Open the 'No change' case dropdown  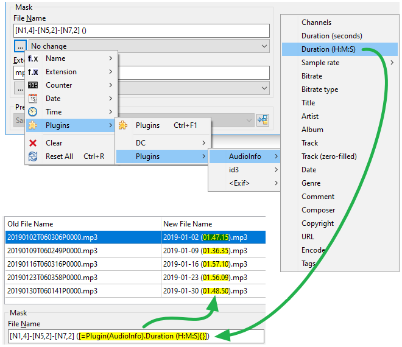coord(149,46)
